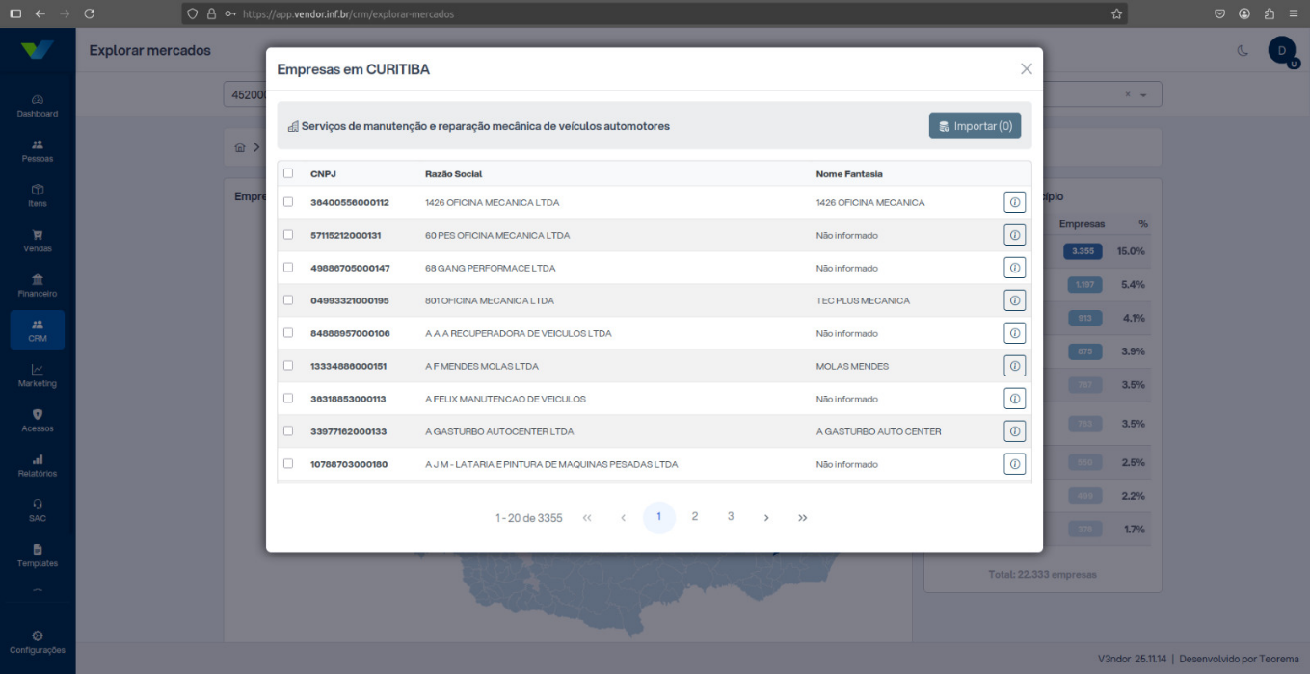Check row A F MENDES MOLAS LTDA
Viewport: 1310px width, 674px height.
[288, 366]
